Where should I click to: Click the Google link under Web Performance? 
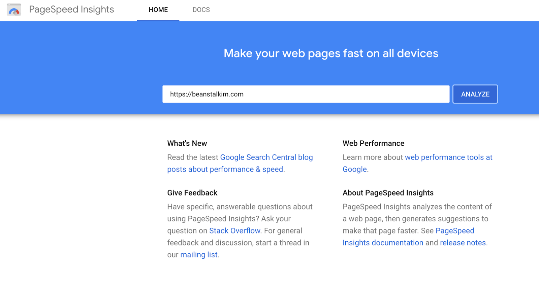click(355, 169)
